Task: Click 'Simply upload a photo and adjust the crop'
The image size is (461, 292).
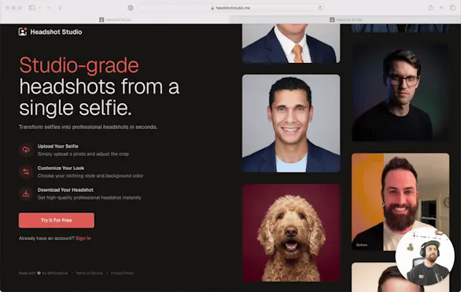Action: (x=83, y=153)
